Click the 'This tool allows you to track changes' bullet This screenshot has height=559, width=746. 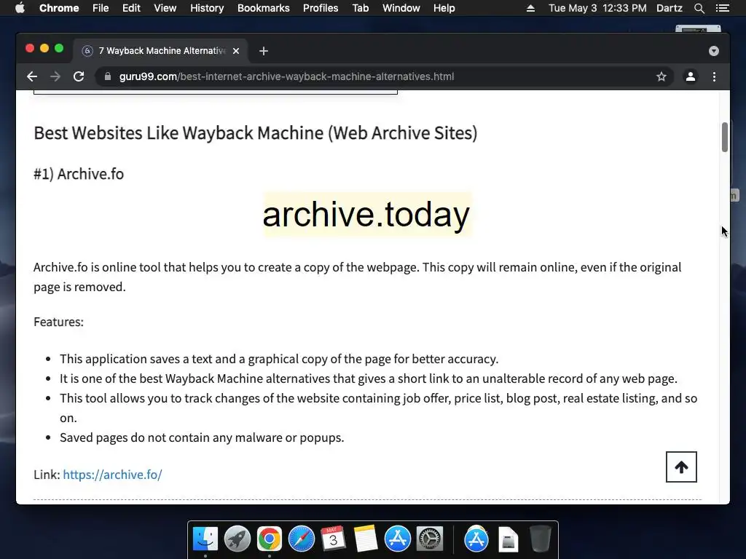click(378, 408)
